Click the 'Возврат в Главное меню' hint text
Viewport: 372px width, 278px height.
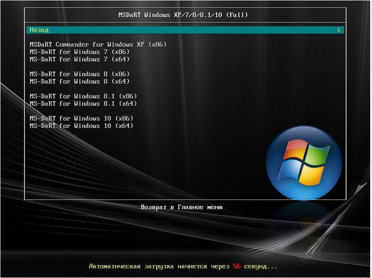click(182, 207)
